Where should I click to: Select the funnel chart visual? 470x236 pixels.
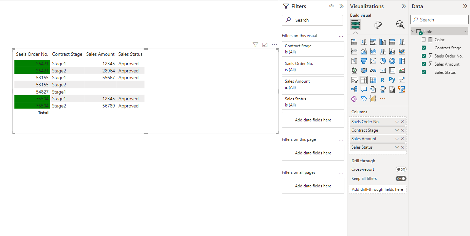(364, 61)
